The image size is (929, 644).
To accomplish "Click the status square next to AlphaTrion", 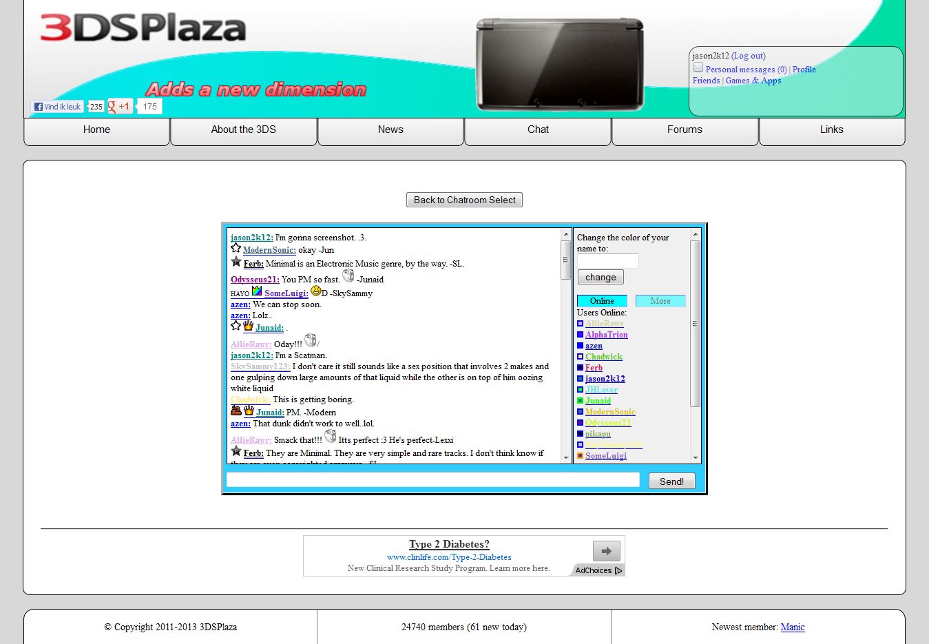I will click(x=580, y=335).
